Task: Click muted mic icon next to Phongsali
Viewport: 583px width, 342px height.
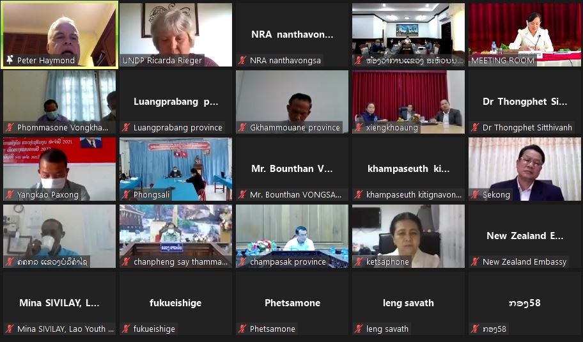Action: click(126, 194)
